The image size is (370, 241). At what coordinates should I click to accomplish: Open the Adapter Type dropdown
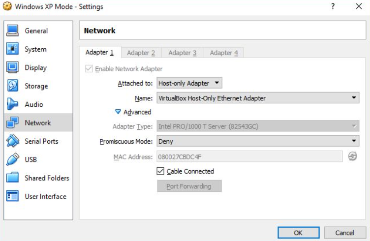[x=258, y=126]
